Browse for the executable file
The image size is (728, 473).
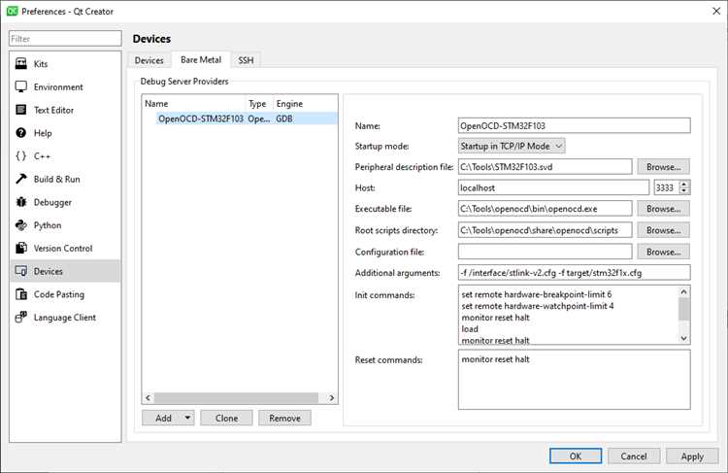(663, 209)
